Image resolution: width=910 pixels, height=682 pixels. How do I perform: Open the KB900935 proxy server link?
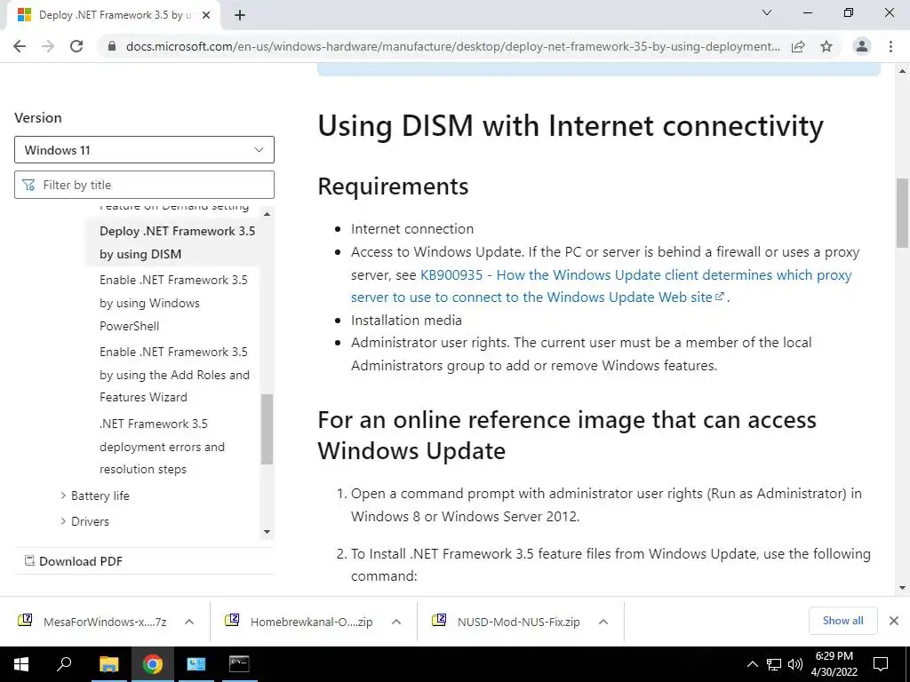click(601, 286)
